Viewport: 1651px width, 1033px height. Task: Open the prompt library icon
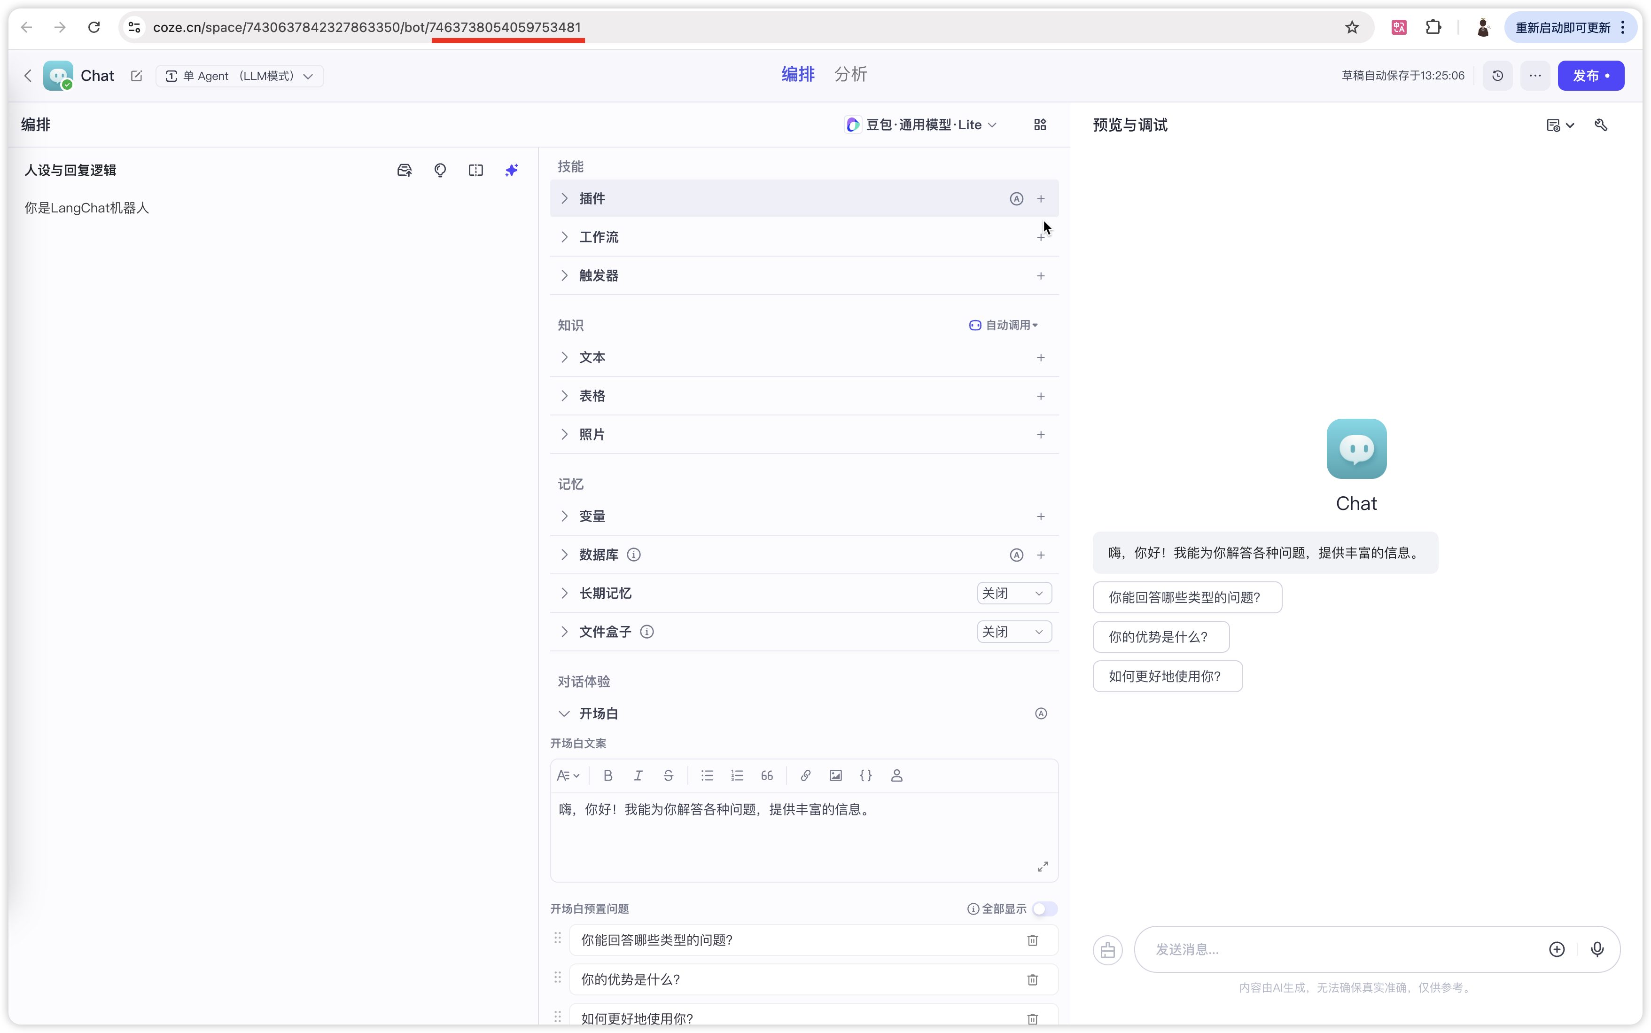(404, 170)
